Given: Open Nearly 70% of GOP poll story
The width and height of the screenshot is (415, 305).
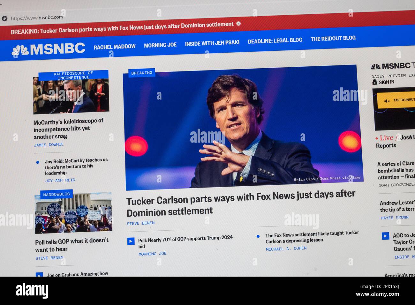Looking at the screenshot, I should [185, 242].
